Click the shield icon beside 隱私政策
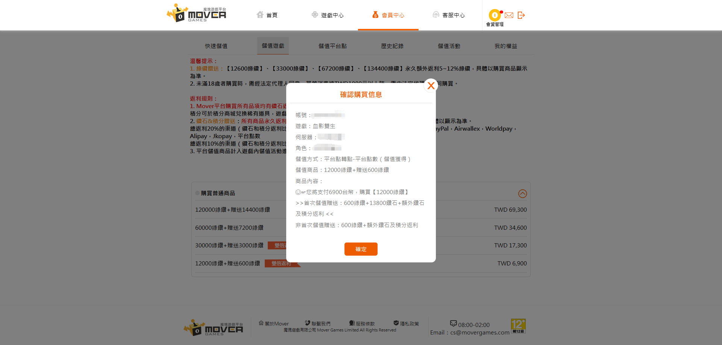The image size is (722, 345). [396, 322]
